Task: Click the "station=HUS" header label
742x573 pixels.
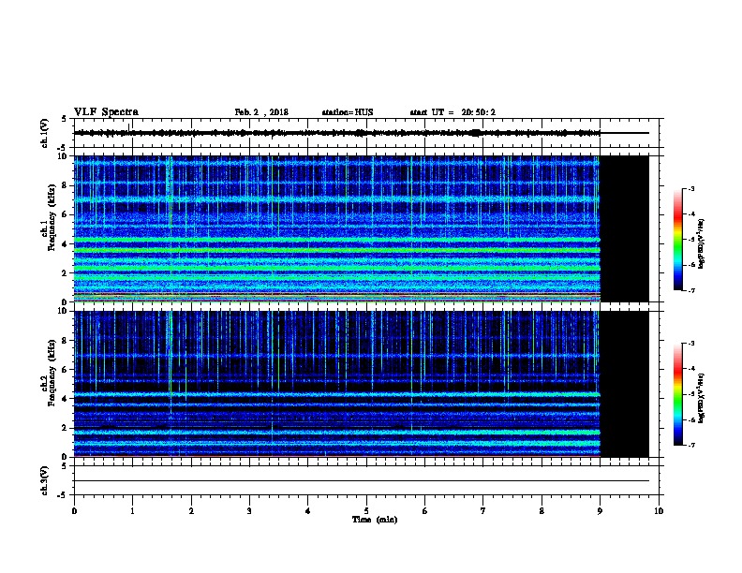Action: pyautogui.click(x=348, y=112)
